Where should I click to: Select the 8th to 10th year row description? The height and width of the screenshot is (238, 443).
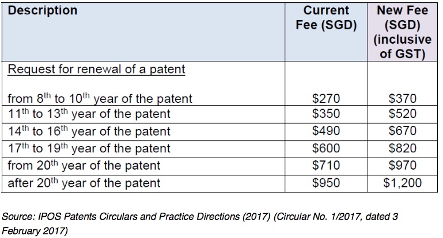tap(100, 99)
